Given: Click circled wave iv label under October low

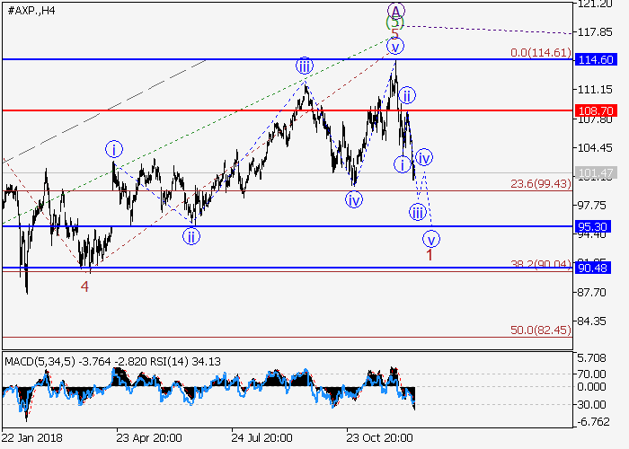Looking at the screenshot, I should (354, 199).
